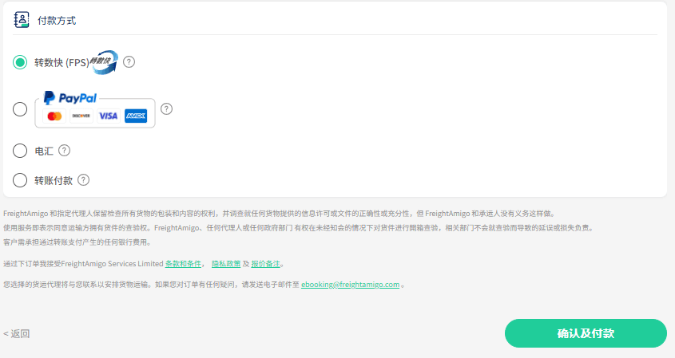Image resolution: width=675 pixels, height=358 pixels.
Task: Open help icon next to 转数快 (FPS)
Action: point(129,62)
